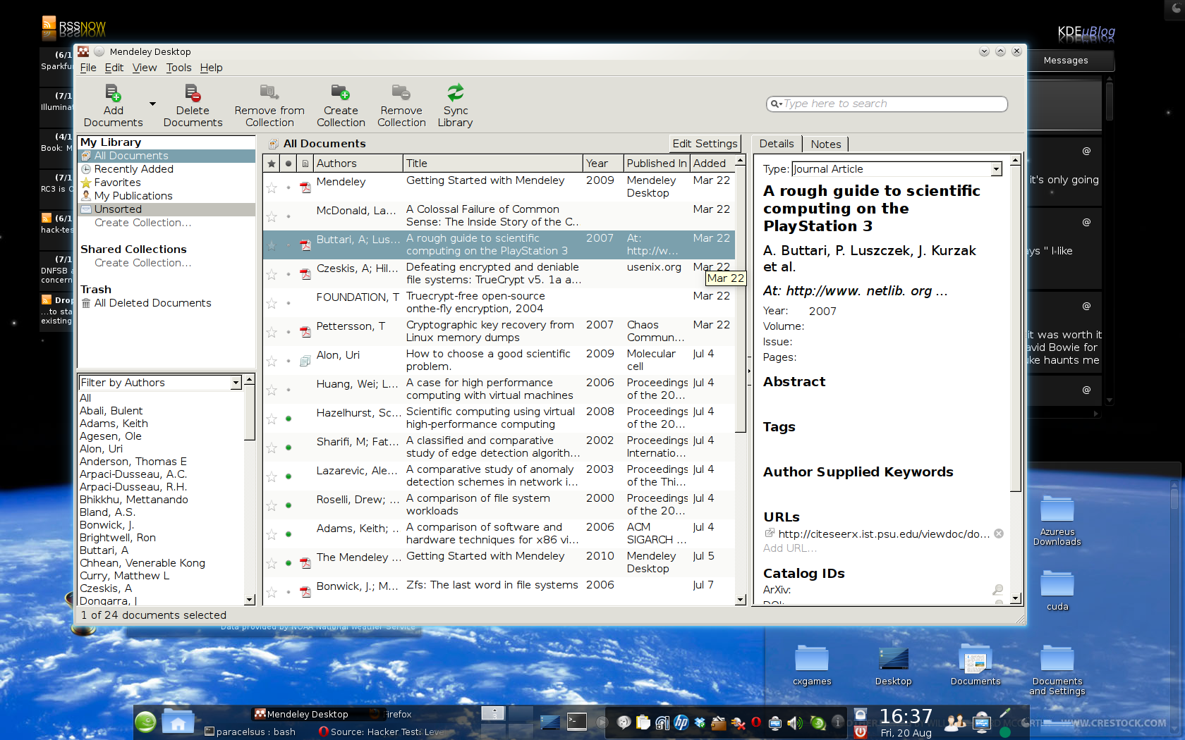The image size is (1185, 740).
Task: Select My Publications in library
Action: [166, 196]
